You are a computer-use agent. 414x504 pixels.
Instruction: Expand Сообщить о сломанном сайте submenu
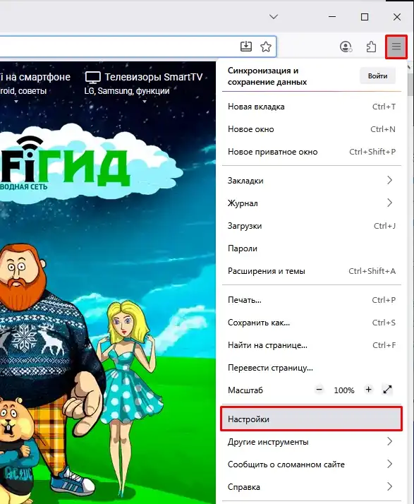tap(312, 464)
